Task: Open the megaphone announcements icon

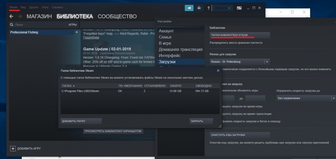Action: 189,8
